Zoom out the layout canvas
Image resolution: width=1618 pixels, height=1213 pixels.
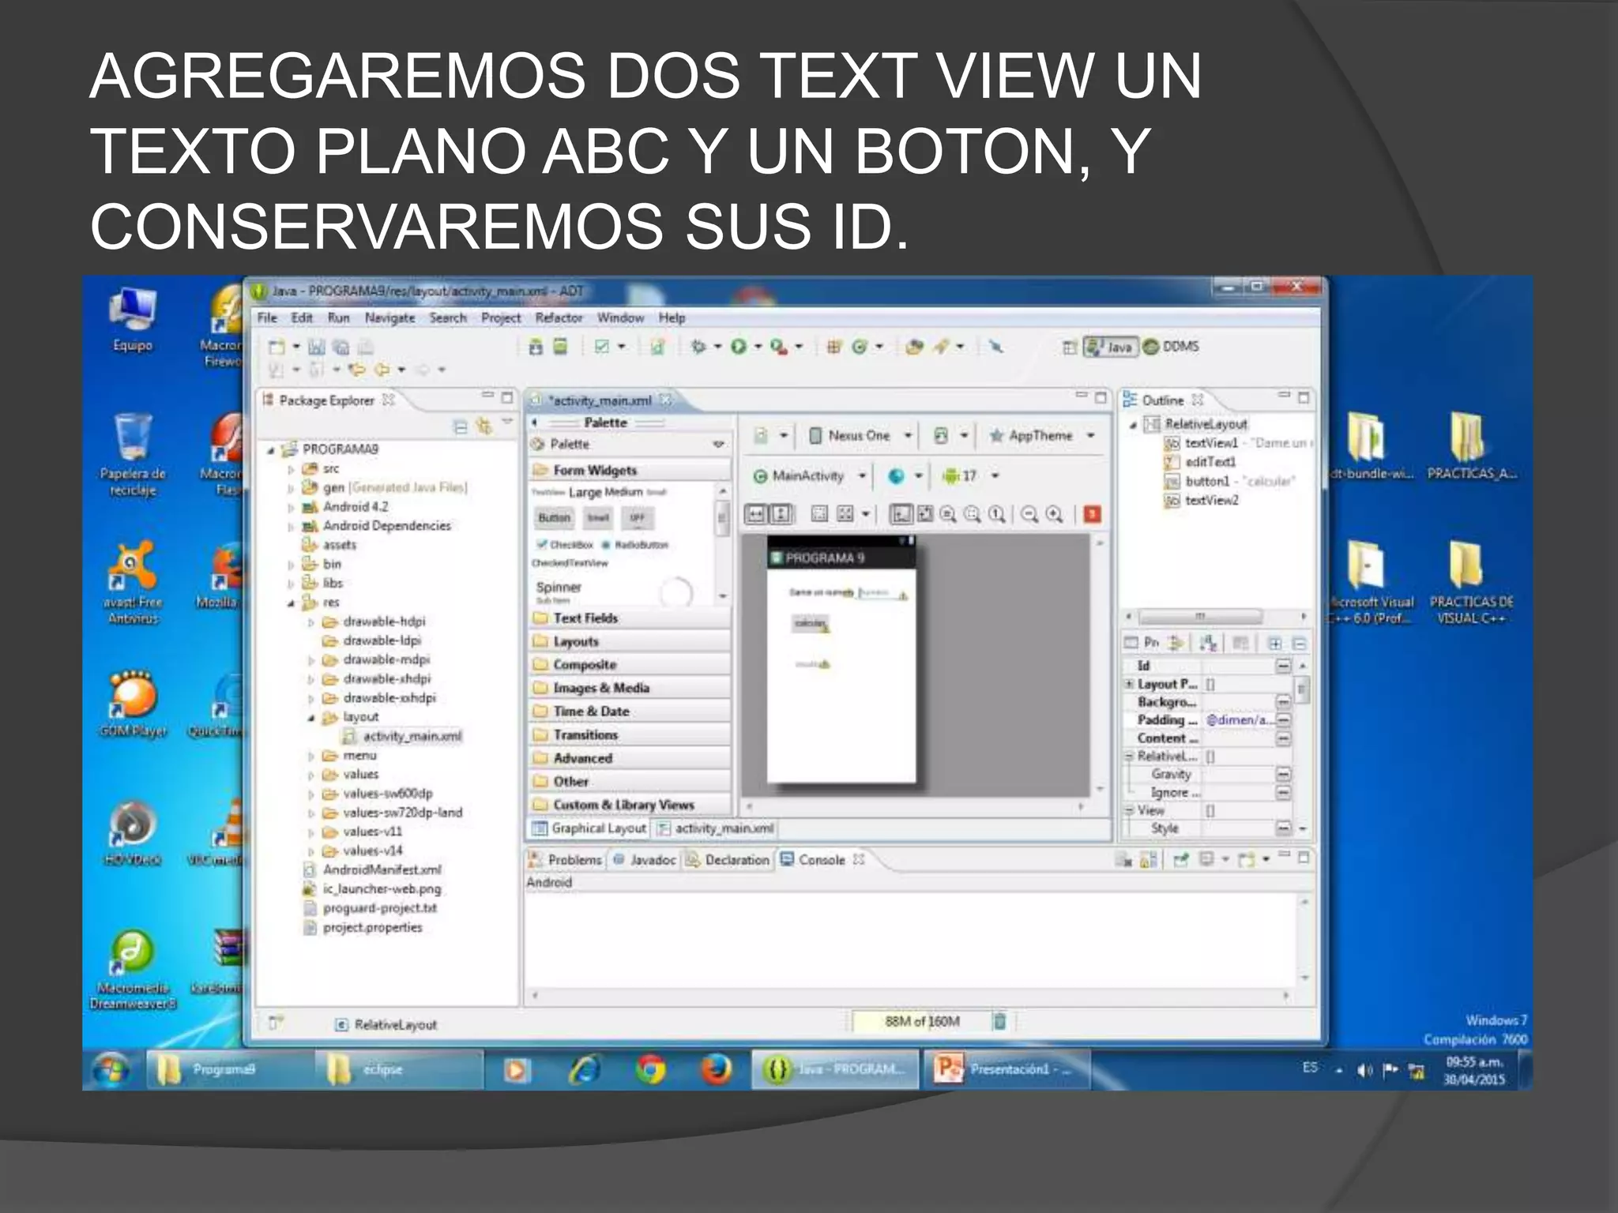tap(1029, 515)
